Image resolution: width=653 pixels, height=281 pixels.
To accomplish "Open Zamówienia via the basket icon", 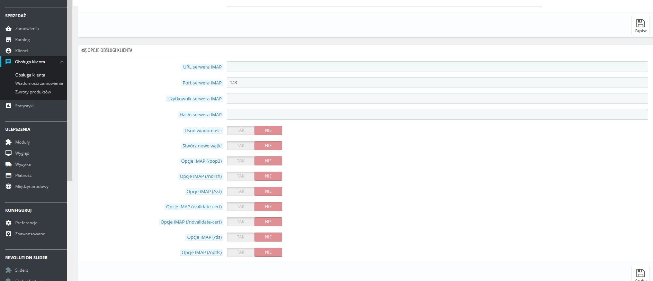I will [9, 29].
